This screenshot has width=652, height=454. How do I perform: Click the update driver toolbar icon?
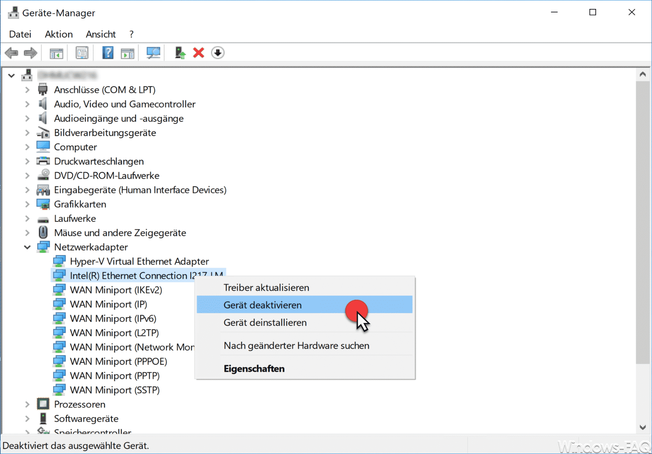(x=180, y=53)
